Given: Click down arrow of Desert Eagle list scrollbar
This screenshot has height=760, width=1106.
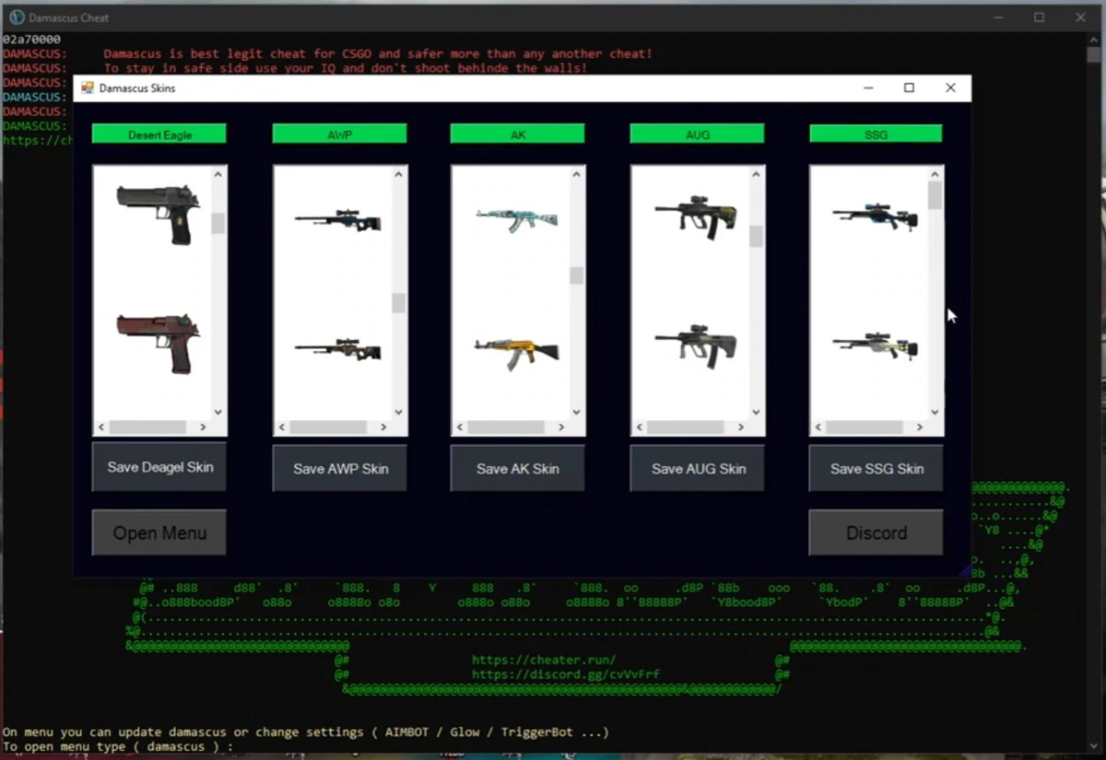Looking at the screenshot, I should tap(218, 412).
